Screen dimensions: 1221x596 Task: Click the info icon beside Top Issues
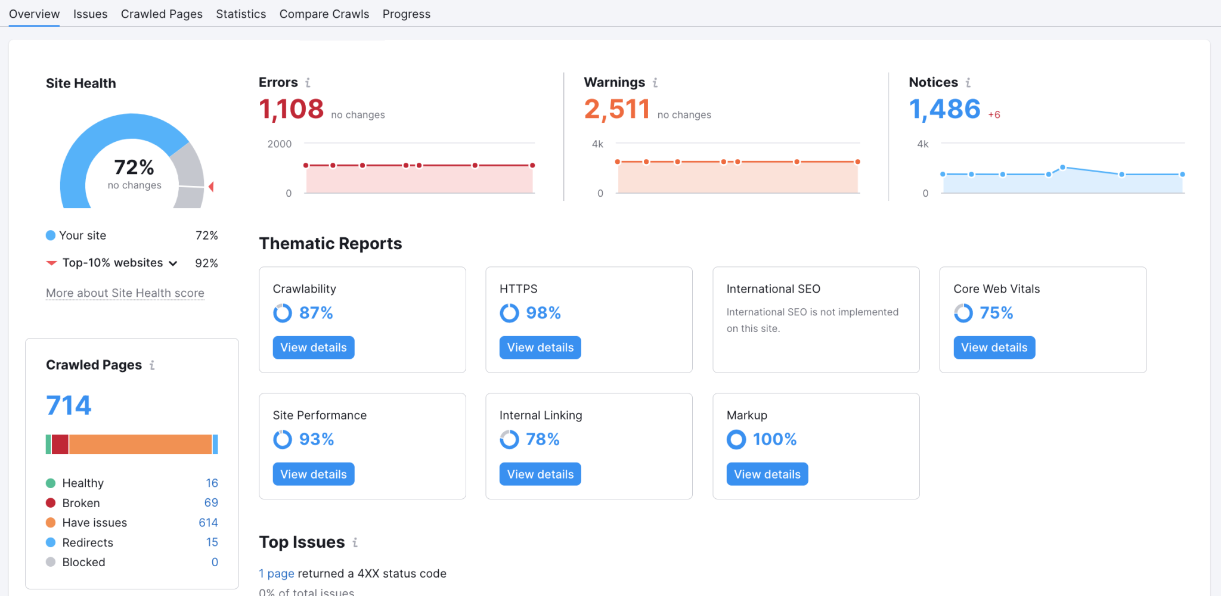pos(355,542)
